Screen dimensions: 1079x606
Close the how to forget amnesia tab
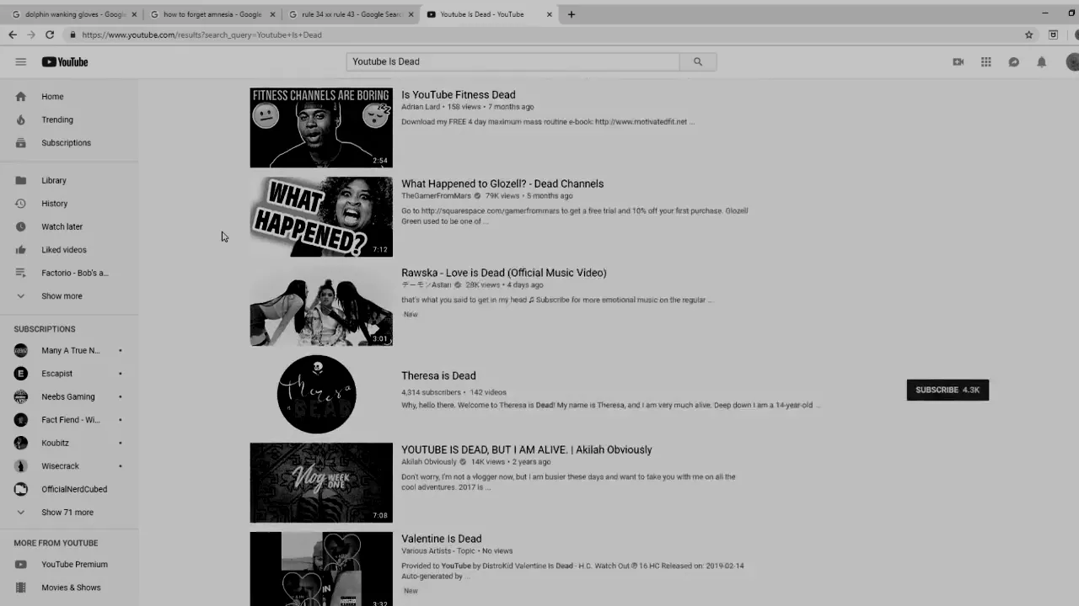click(x=272, y=14)
